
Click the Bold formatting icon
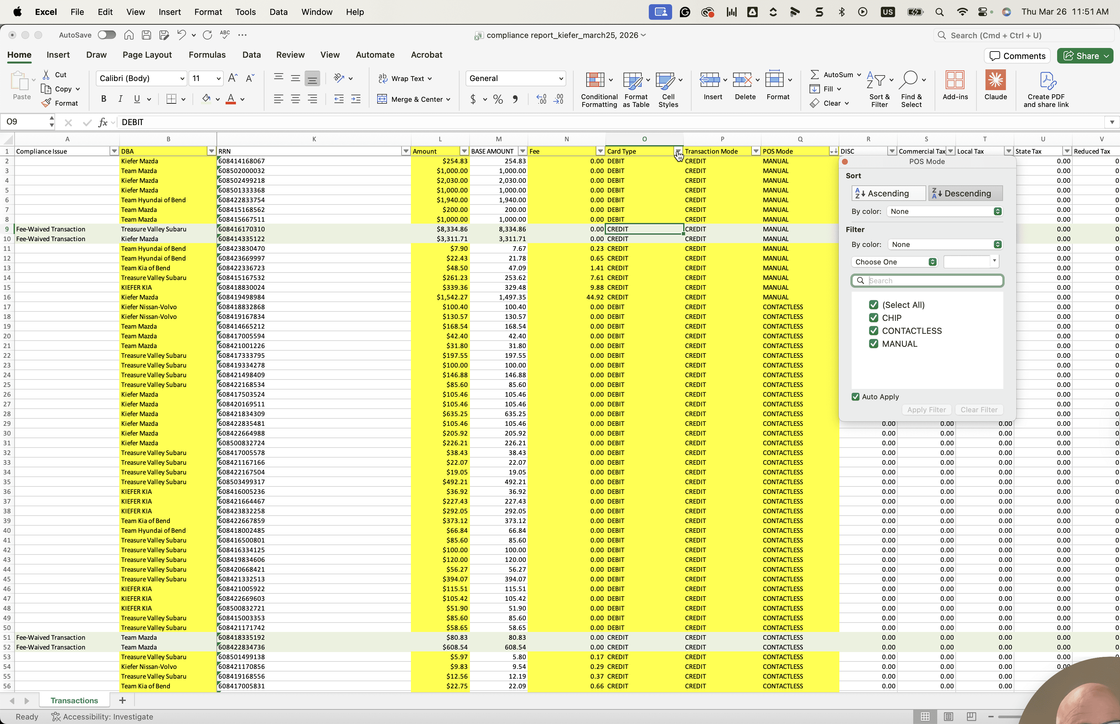pos(103,99)
